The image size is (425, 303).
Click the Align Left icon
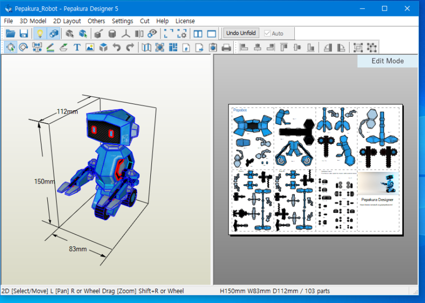[x=244, y=47]
